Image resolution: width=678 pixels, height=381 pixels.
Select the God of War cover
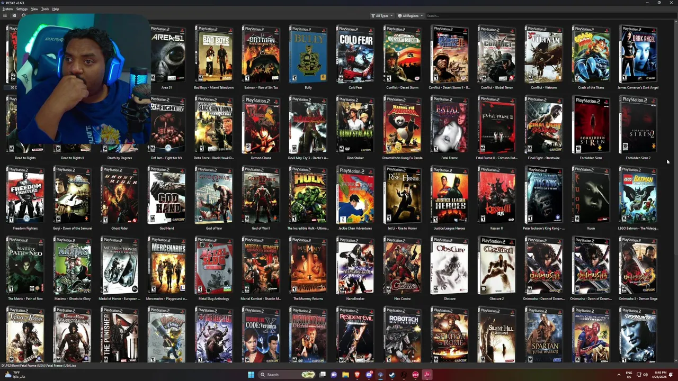pos(214,195)
